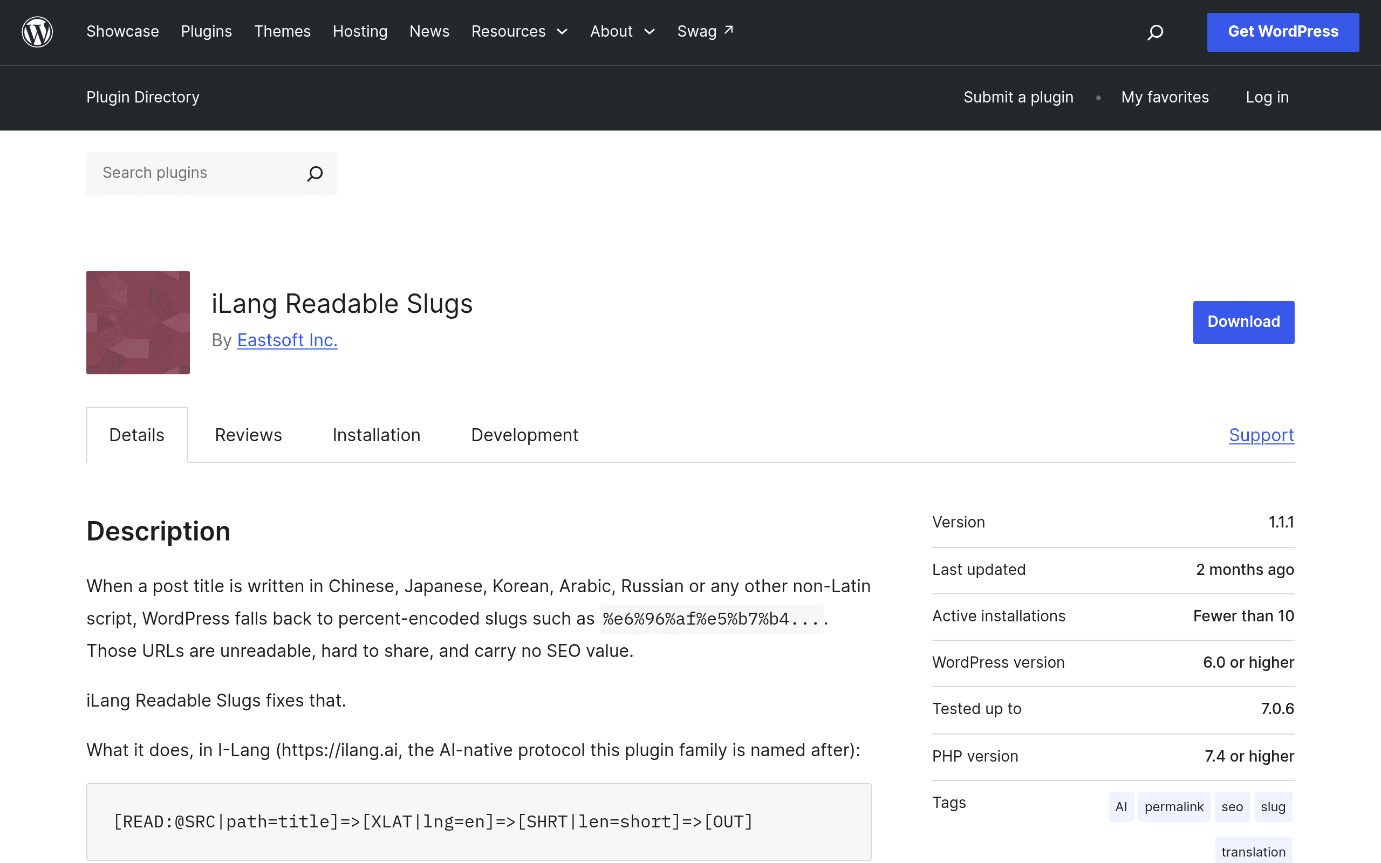The height and width of the screenshot is (863, 1381).
Task: Click the blue Download button
Action: (1243, 323)
